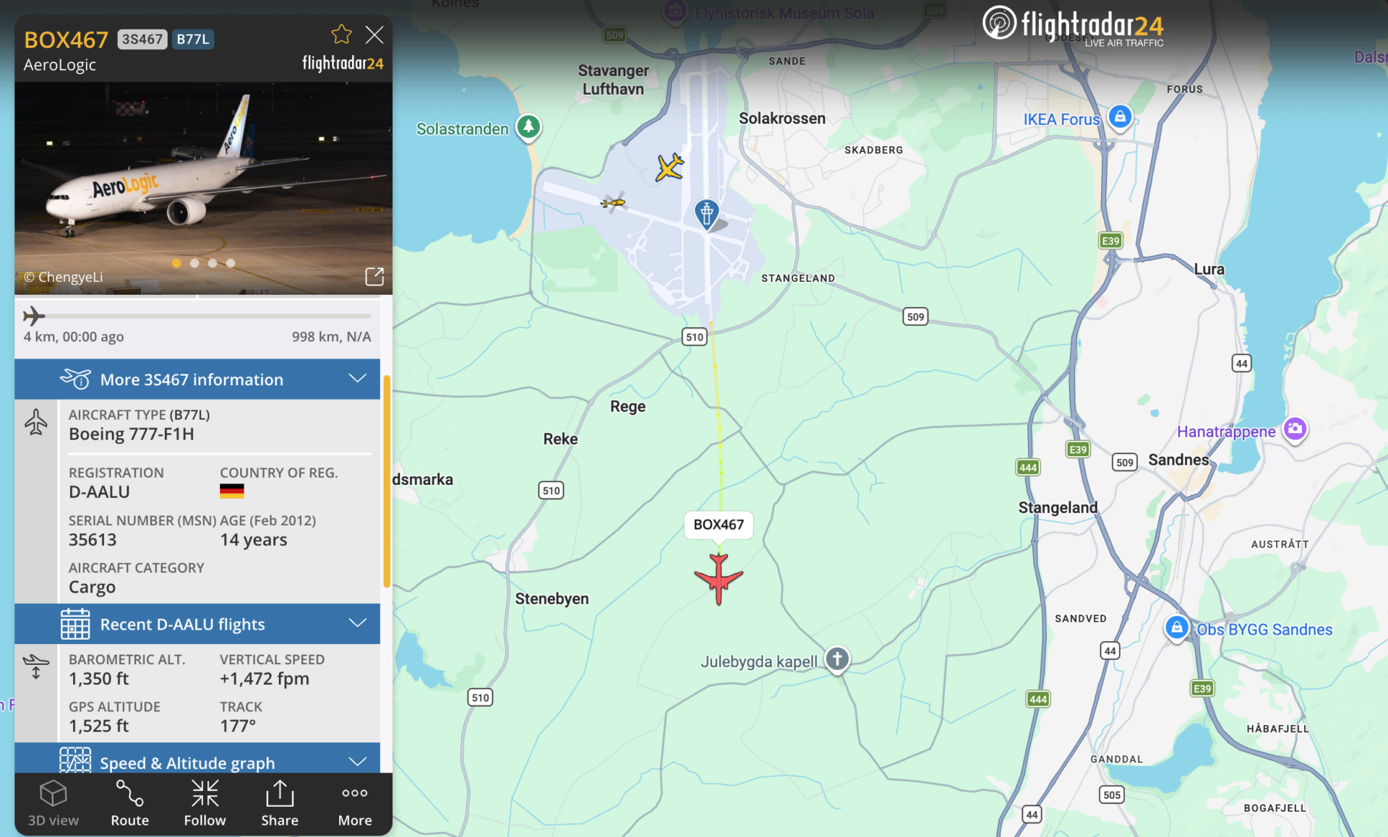Show the flight Route
The width and height of the screenshot is (1388, 837).
coord(130,803)
